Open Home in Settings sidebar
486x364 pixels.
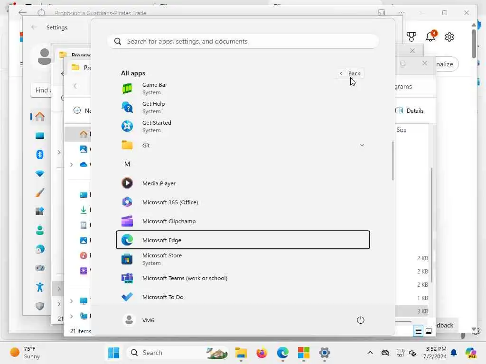[40, 117]
